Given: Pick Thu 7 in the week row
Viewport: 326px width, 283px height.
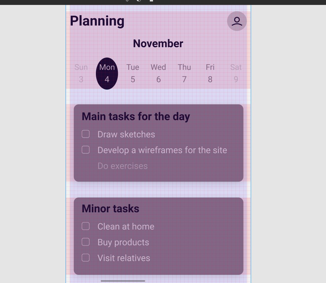Looking at the screenshot, I should tap(184, 73).
